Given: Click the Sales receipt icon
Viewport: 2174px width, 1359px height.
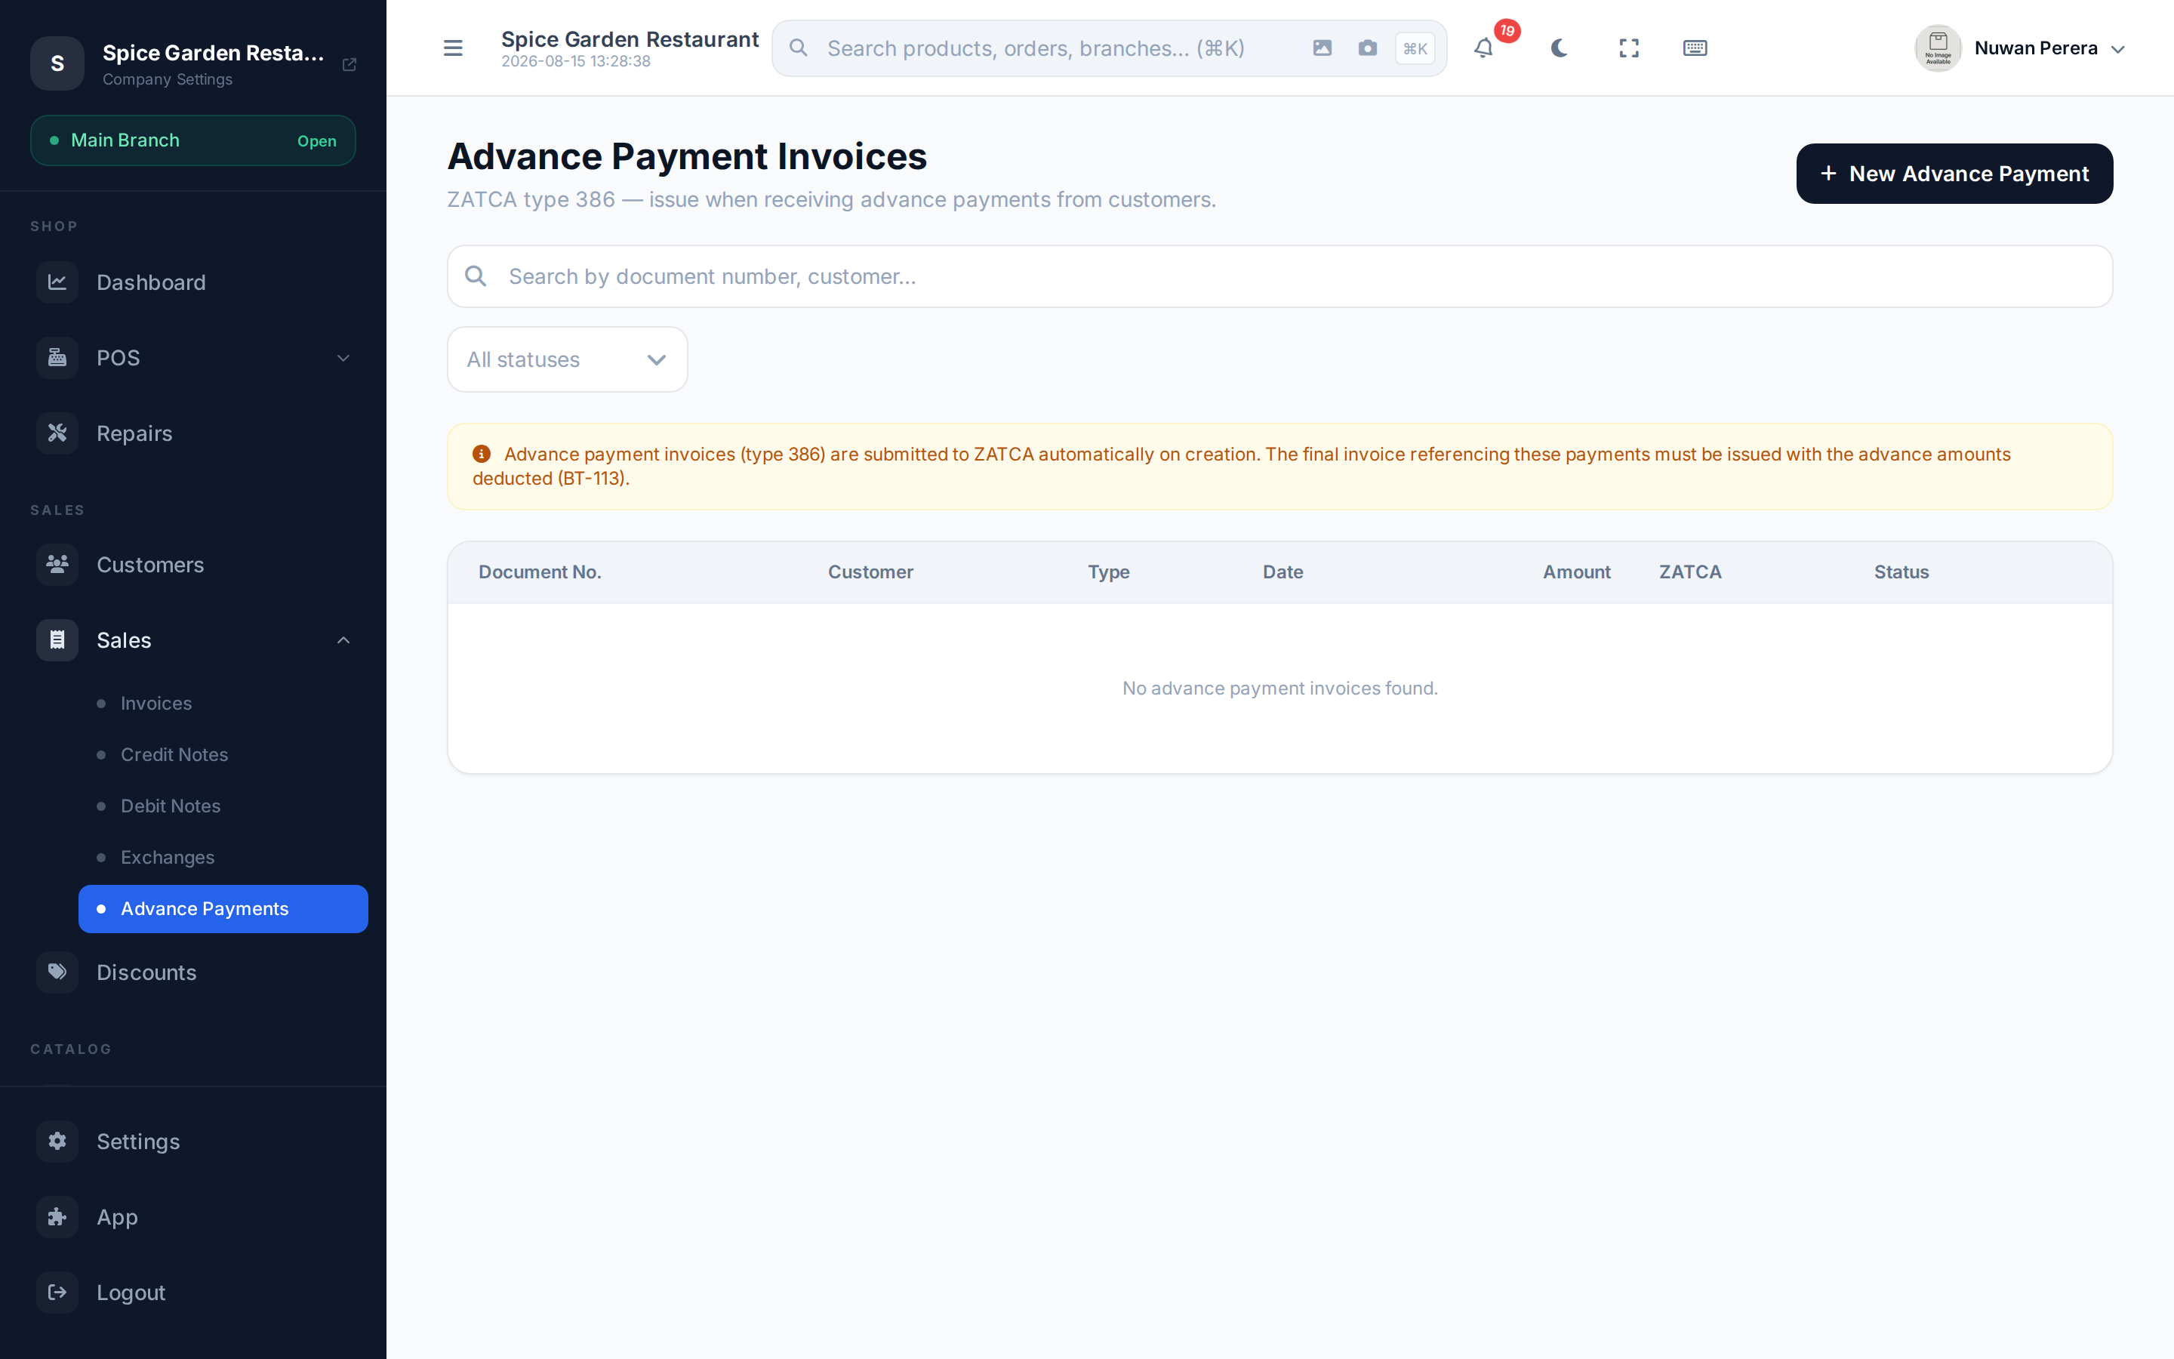Looking at the screenshot, I should [57, 640].
